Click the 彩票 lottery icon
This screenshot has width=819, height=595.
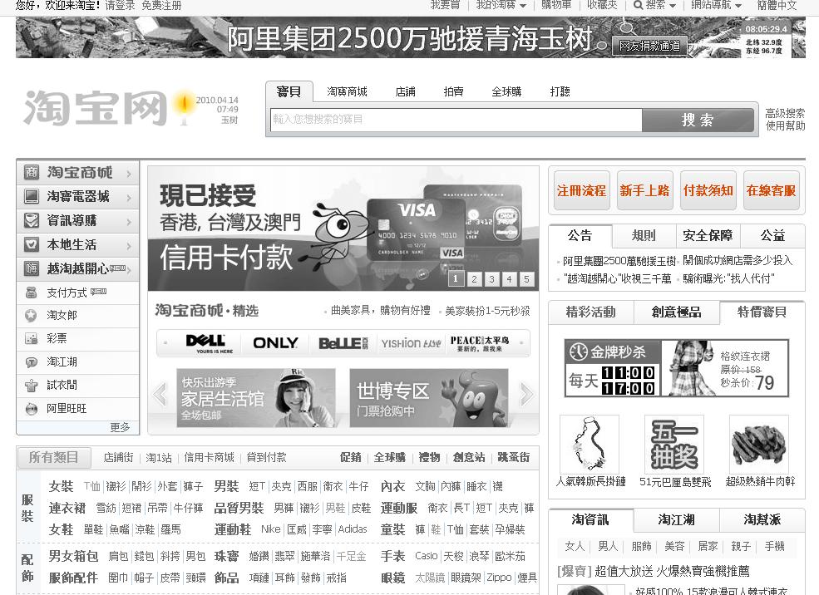[32, 338]
